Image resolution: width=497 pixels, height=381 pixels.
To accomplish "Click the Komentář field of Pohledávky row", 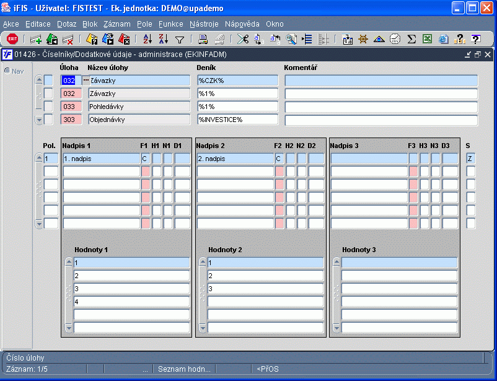I will (381, 107).
